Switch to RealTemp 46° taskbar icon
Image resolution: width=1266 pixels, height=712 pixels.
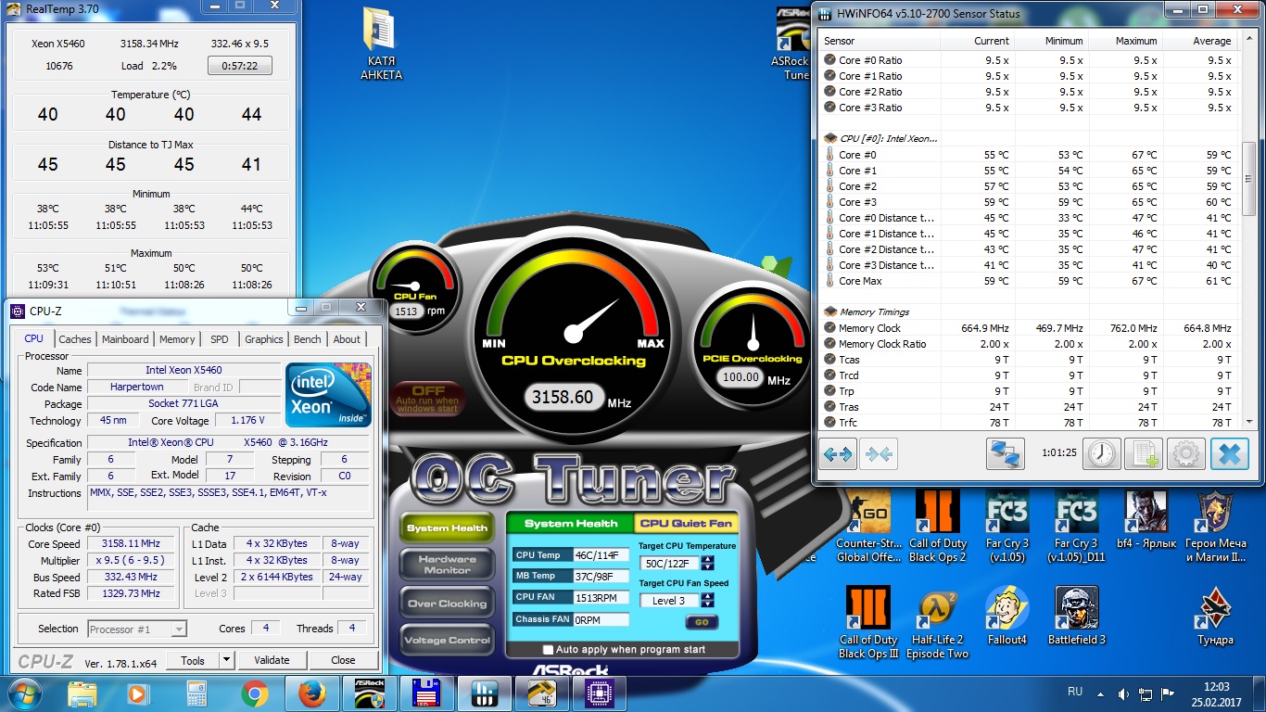(x=540, y=693)
